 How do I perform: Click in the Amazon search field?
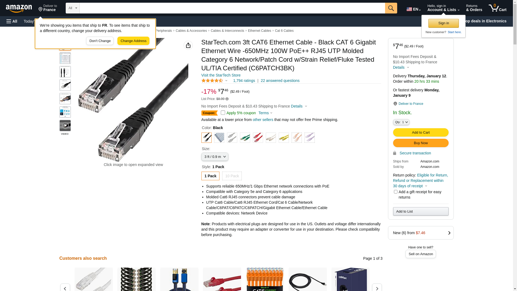(232, 8)
